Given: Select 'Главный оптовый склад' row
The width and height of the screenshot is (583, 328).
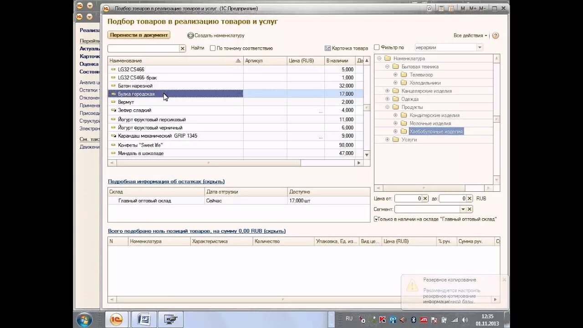Looking at the screenshot, I should tap(239, 200).
